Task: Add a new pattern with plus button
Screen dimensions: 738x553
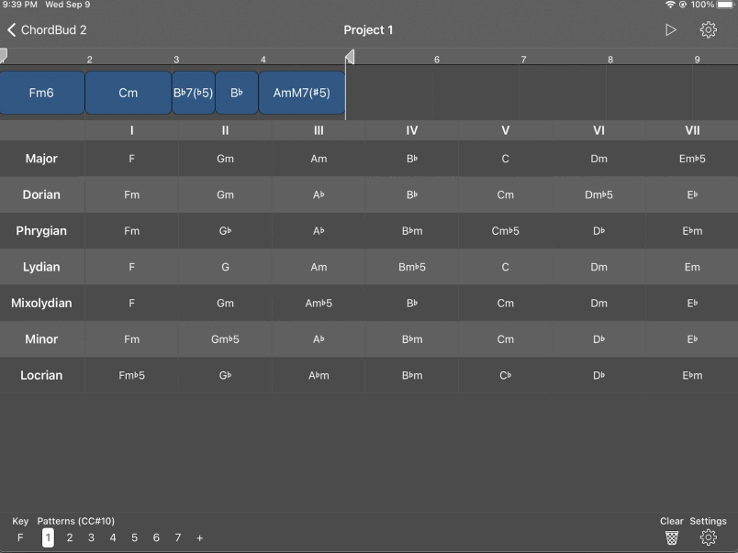Action: pos(199,538)
